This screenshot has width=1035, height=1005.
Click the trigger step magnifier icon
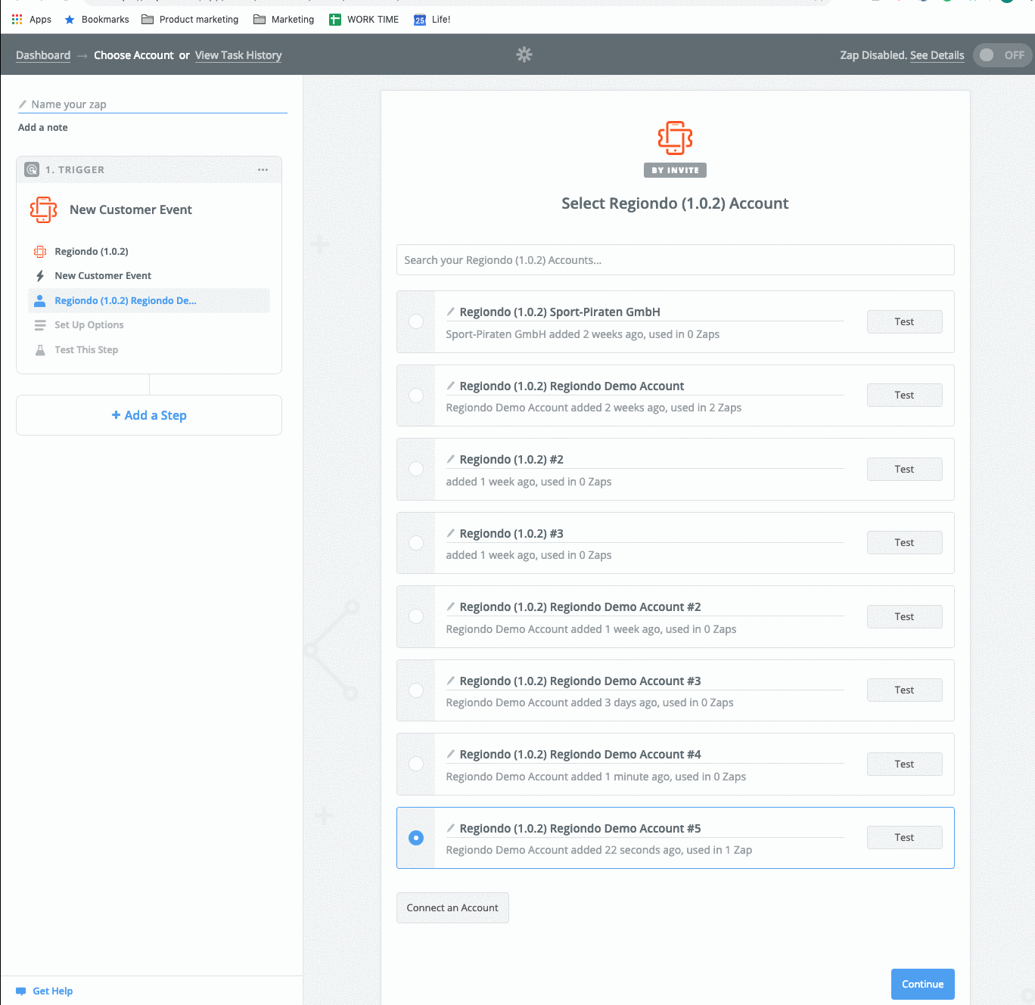(32, 169)
